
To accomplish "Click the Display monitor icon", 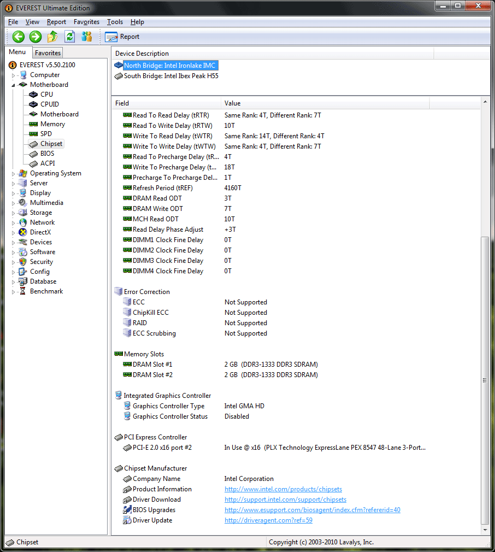I will point(23,193).
